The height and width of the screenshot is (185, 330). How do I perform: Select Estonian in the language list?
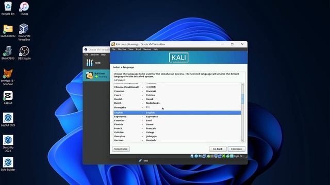[x=177, y=121]
